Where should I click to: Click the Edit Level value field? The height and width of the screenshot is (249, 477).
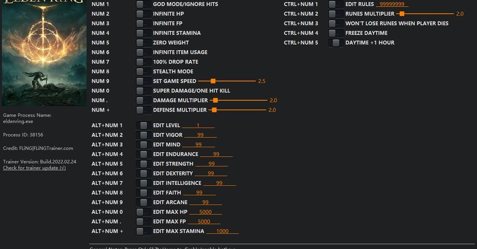pyautogui.click(x=198, y=125)
